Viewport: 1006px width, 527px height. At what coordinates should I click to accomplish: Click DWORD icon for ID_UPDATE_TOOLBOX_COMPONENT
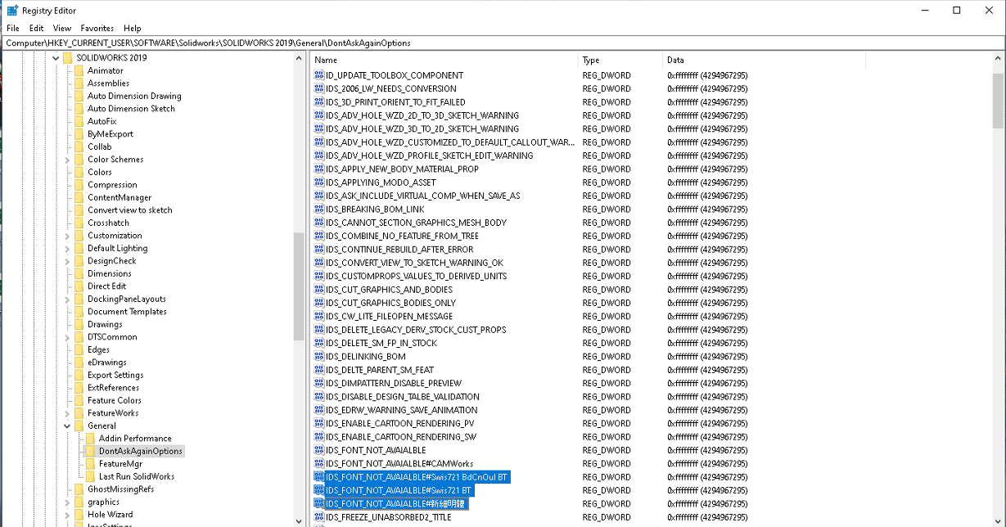(x=319, y=75)
